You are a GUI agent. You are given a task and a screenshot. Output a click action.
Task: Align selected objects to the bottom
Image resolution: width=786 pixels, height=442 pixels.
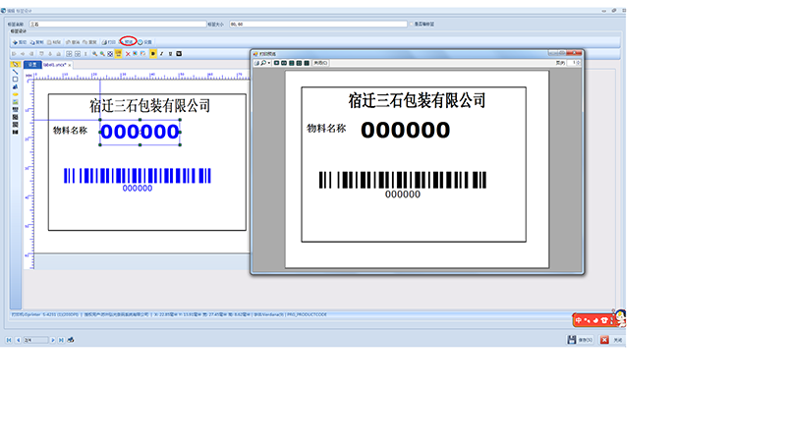click(x=59, y=54)
